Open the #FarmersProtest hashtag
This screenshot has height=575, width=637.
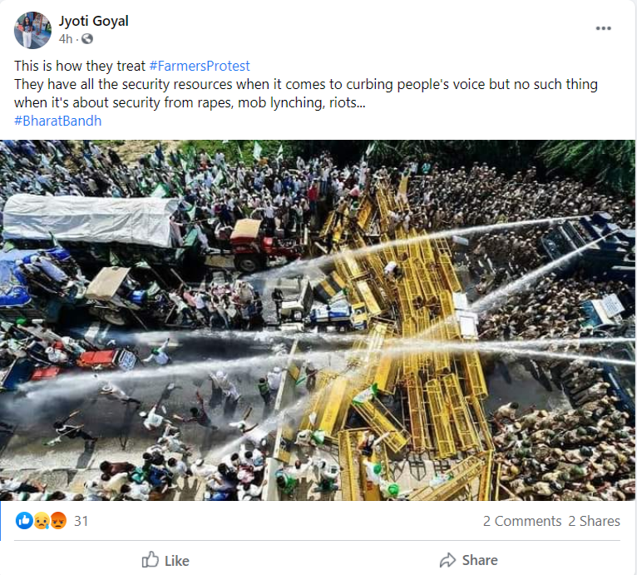pos(199,66)
